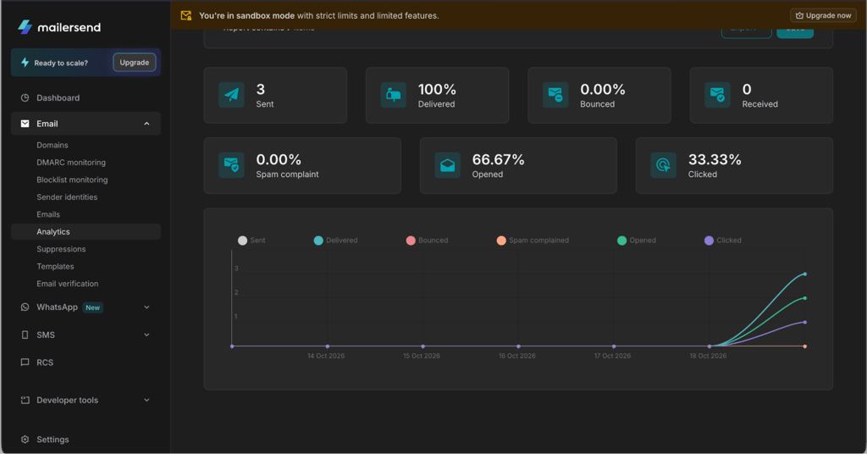Click the sandbox mode envelope lock icon
This screenshot has width=867, height=454.
[186, 15]
